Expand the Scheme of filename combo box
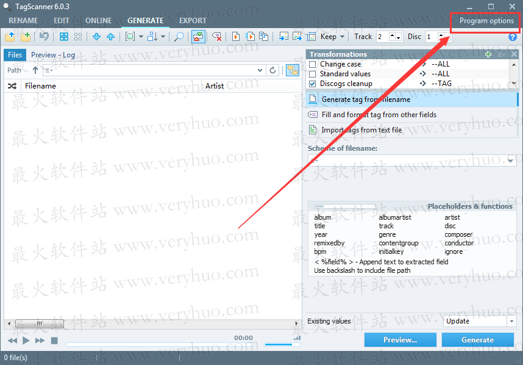 click(x=511, y=161)
